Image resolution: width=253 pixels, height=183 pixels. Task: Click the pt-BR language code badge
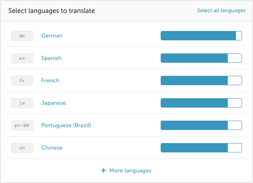pos(22,126)
